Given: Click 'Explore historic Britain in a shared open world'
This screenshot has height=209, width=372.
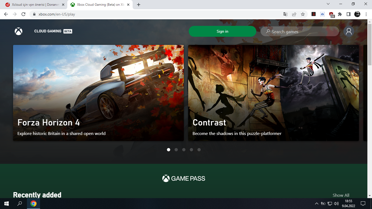Looking at the screenshot, I should pos(62,134).
